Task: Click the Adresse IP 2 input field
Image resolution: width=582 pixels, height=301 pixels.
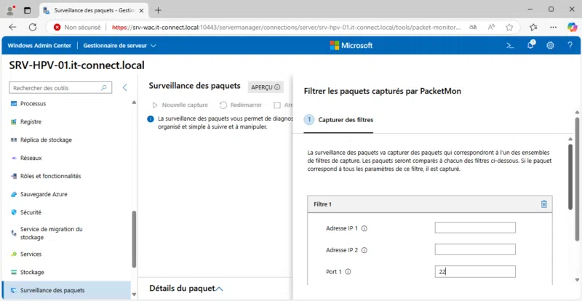Action: [474, 249]
